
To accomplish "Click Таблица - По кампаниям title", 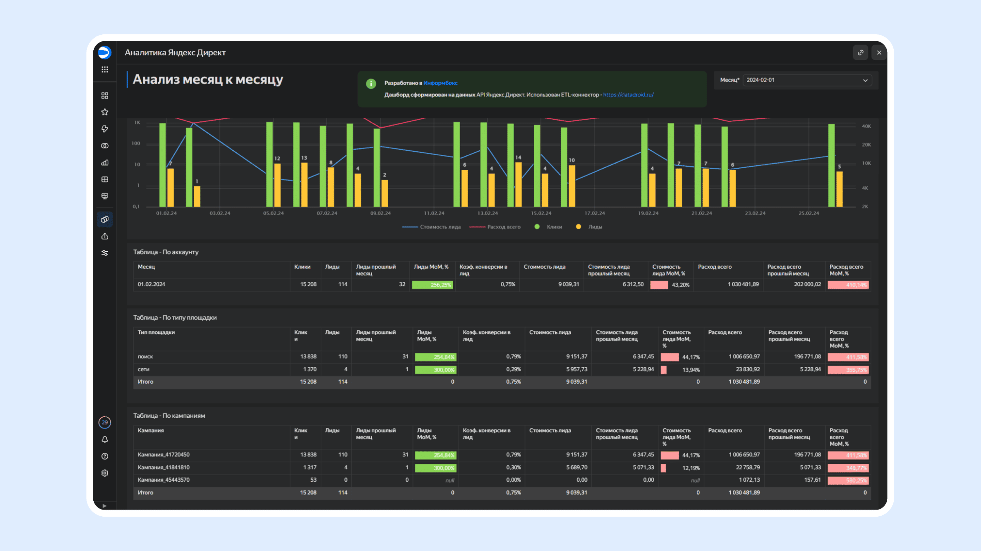I will pyautogui.click(x=169, y=416).
